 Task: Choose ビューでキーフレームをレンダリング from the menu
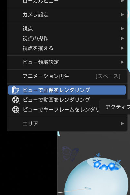coord(54,110)
